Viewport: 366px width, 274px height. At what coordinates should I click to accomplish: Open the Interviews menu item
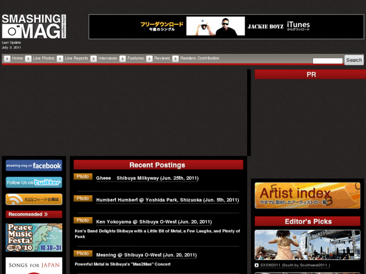(x=108, y=58)
